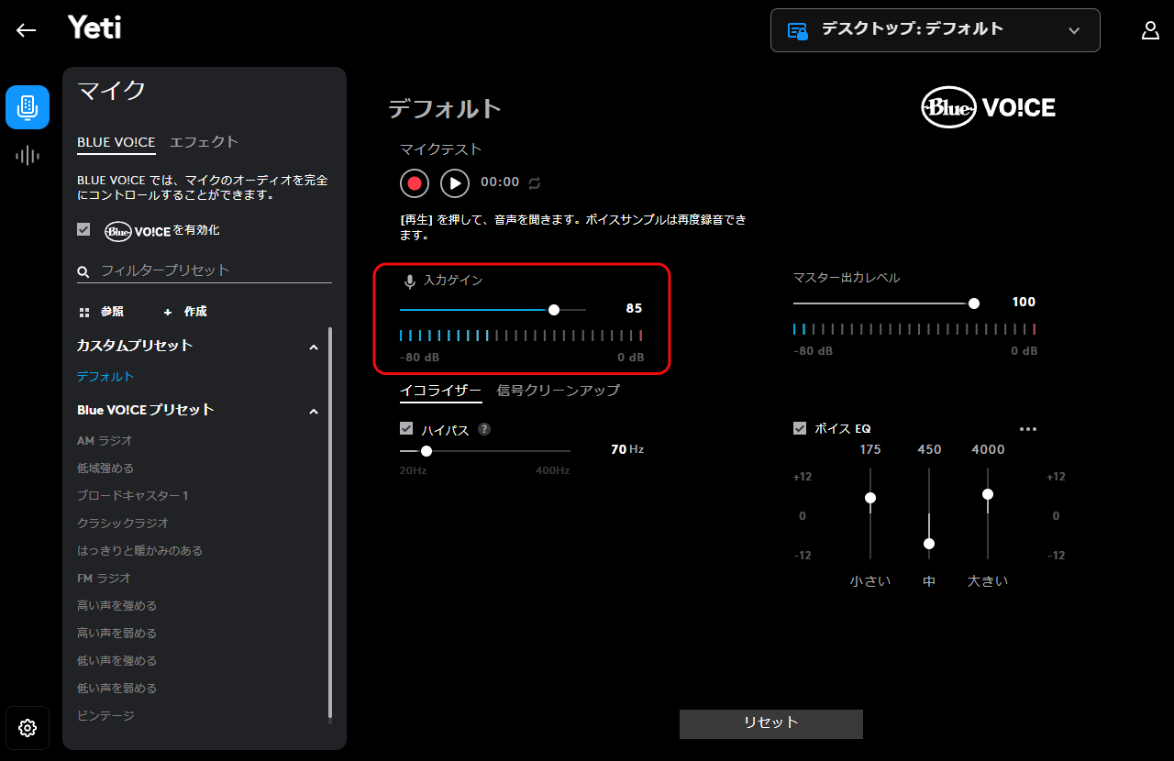
Task: Toggle the loop icon beside the timer
Action: [535, 182]
